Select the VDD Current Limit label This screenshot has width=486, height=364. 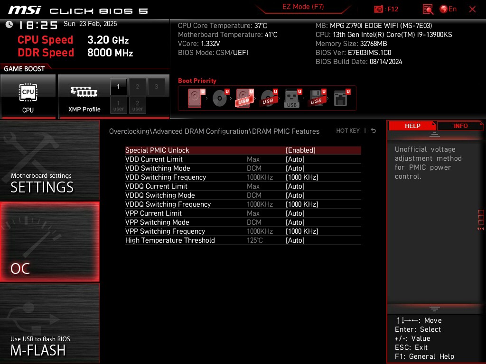[x=154, y=159]
